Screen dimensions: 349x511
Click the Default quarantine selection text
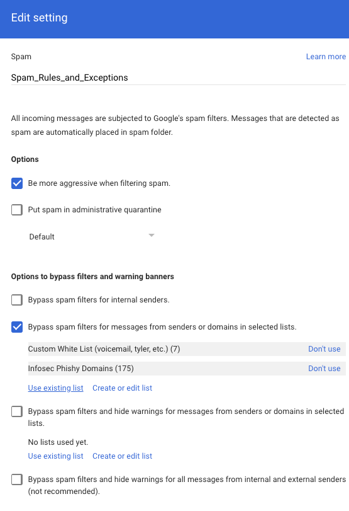(42, 237)
